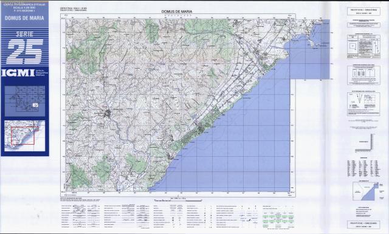389x234 pixels.
Task: Click the bottom-right boxed sheet reference label
Action: pos(363,225)
